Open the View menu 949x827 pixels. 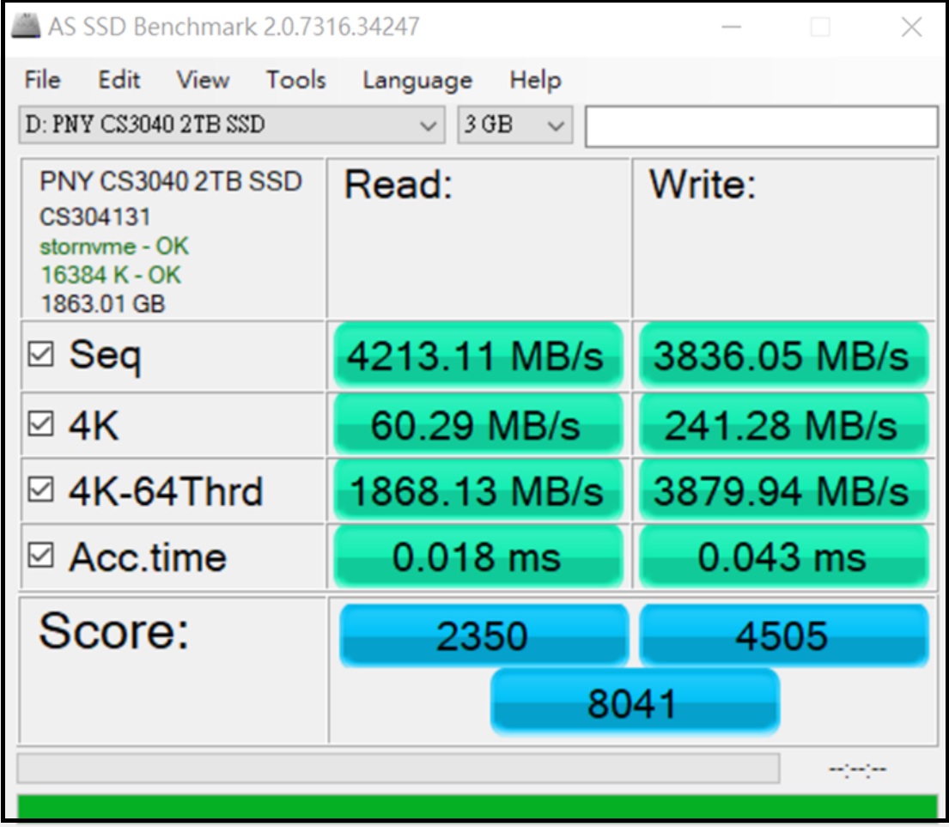(x=203, y=80)
